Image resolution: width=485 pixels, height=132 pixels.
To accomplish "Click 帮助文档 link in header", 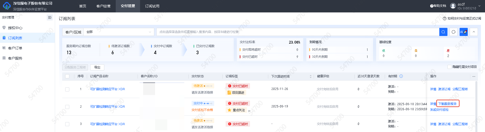I will coord(440,6).
